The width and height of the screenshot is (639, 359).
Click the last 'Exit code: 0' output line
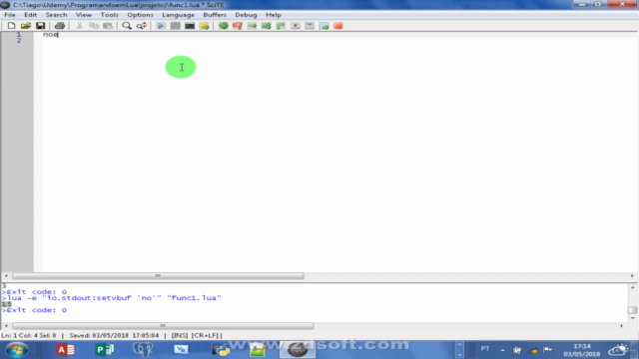(34, 310)
